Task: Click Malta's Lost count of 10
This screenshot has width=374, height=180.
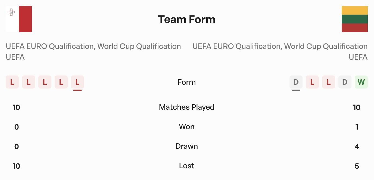Action: tap(17, 166)
